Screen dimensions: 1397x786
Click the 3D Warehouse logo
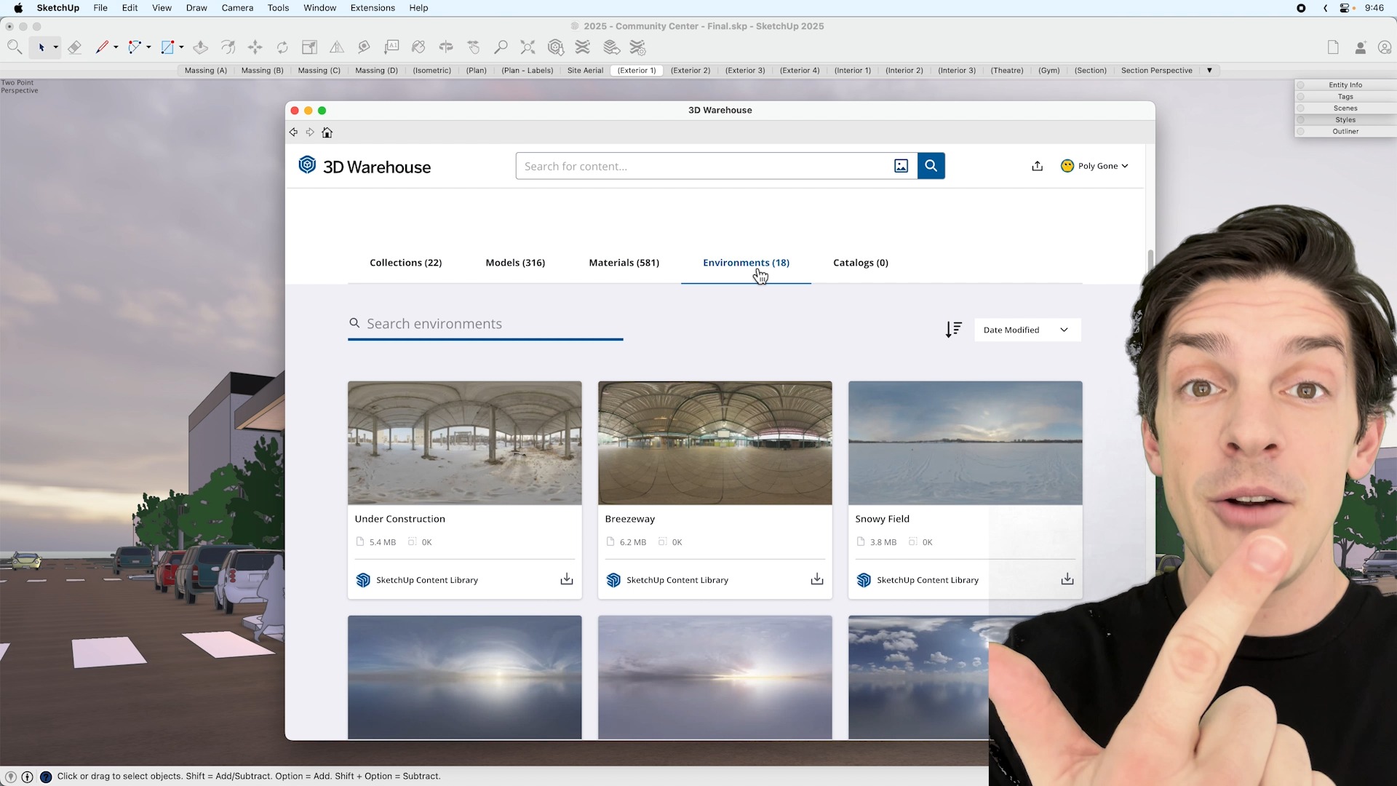[x=365, y=167]
